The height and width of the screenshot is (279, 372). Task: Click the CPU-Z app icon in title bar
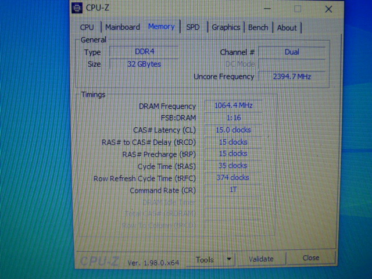click(x=77, y=8)
